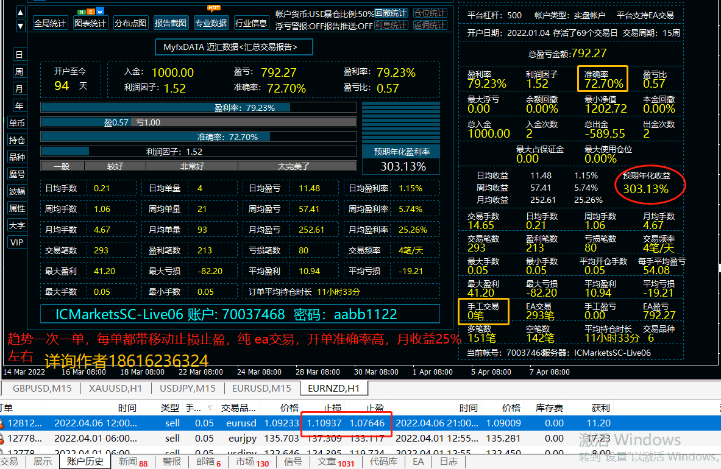721x469 pixels.
Task: Select the eurusd sell order row 12812
Action: pyautogui.click(x=361, y=423)
